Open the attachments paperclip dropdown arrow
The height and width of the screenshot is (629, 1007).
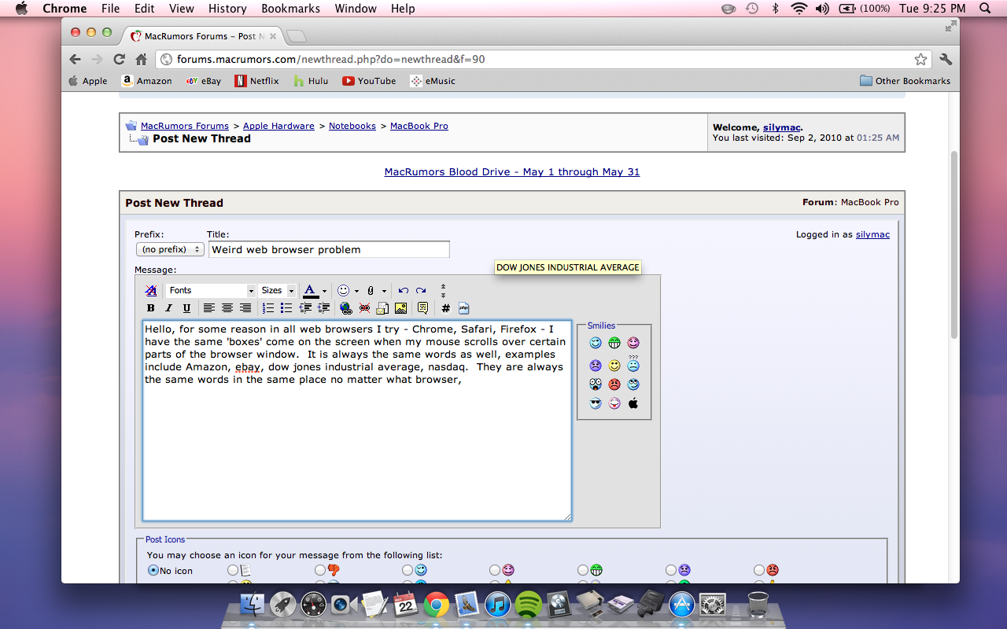[384, 291]
